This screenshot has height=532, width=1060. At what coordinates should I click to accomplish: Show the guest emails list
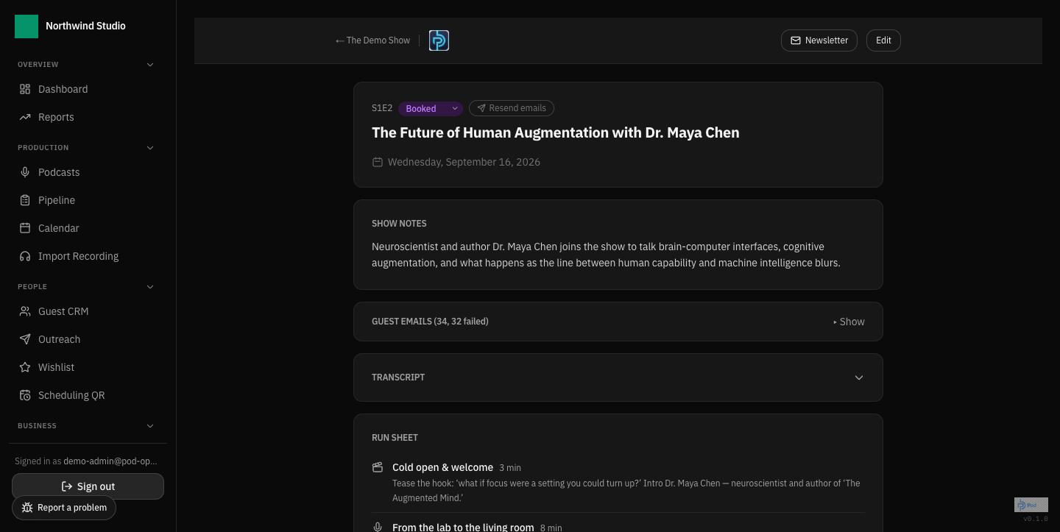point(849,322)
